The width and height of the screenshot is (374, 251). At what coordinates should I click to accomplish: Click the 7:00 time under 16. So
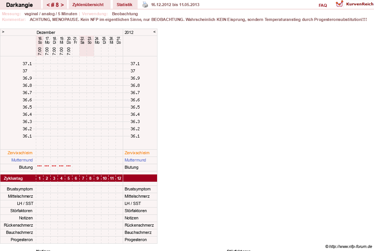coord(40,51)
